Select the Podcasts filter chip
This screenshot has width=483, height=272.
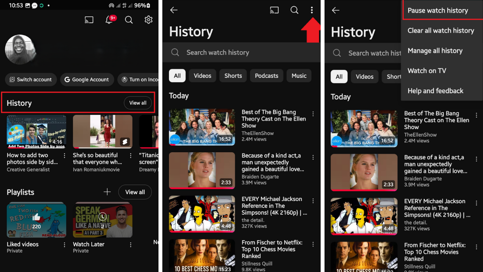coord(266,76)
